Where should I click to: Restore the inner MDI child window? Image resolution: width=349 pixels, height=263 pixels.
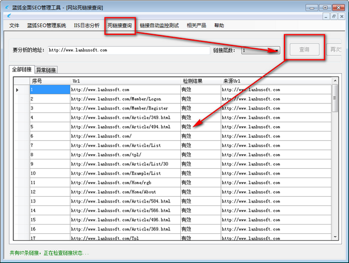pos(333,17)
